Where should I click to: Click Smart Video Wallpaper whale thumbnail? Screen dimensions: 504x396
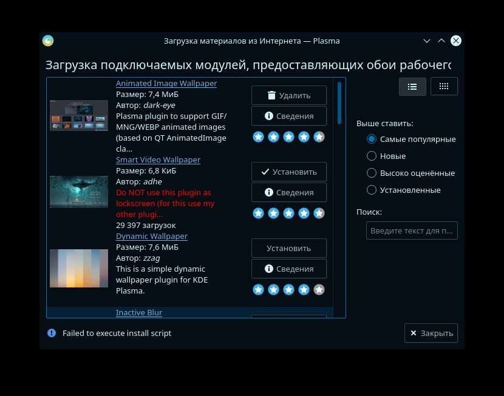point(79,192)
